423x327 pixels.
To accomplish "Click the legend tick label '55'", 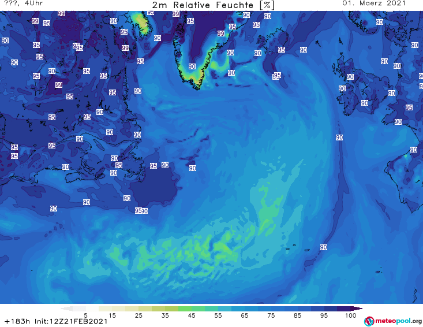I will 218,315.
